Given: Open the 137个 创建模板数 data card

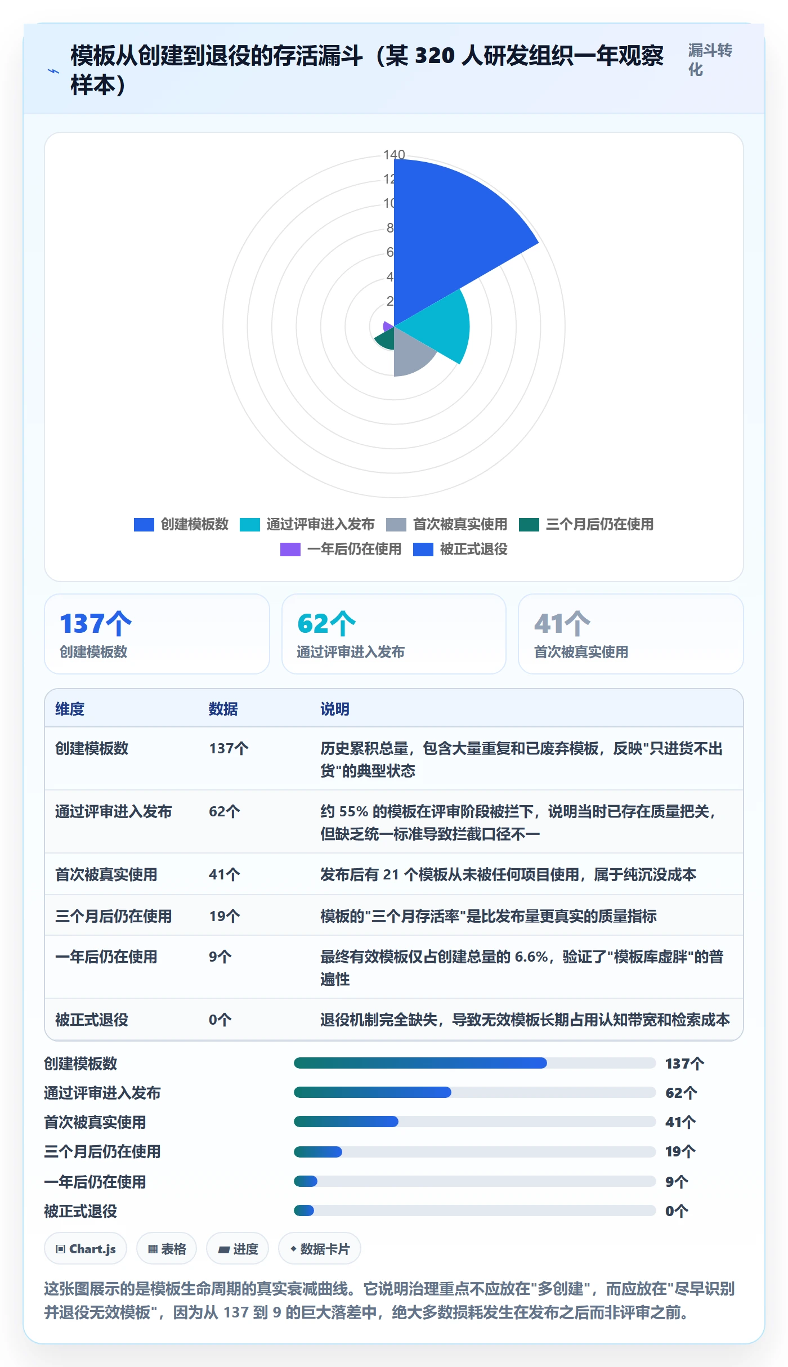Looking at the screenshot, I should (157, 634).
